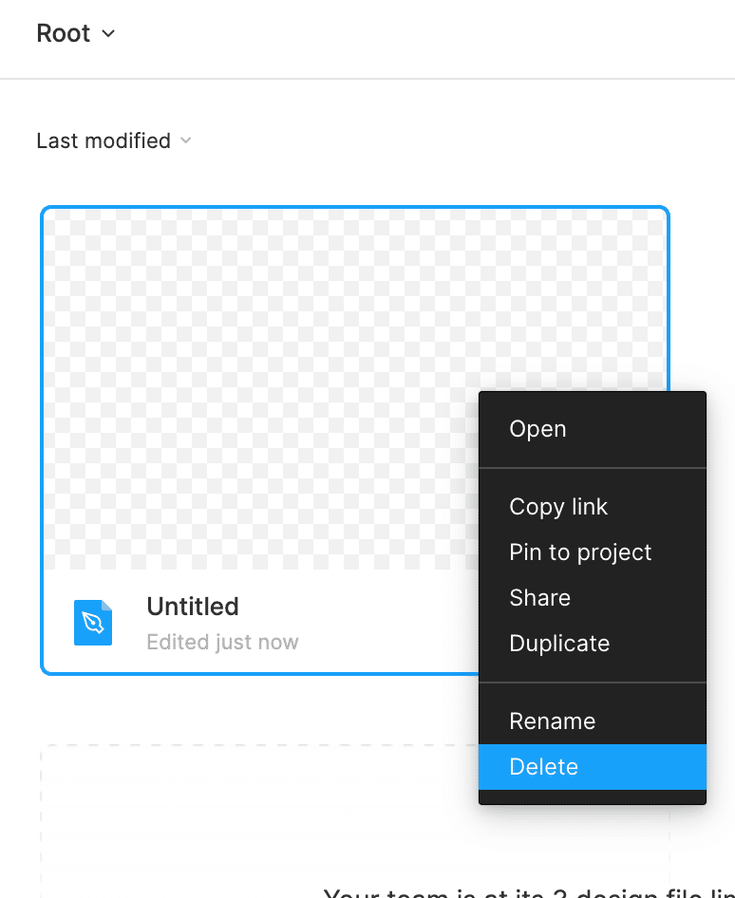Expand the Last modified sort chevron
Image resolution: width=735 pixels, height=898 pixels.
click(186, 141)
